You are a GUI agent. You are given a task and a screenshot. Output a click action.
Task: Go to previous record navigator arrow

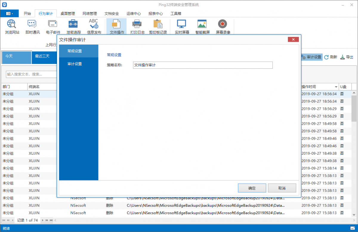[x=13, y=220]
